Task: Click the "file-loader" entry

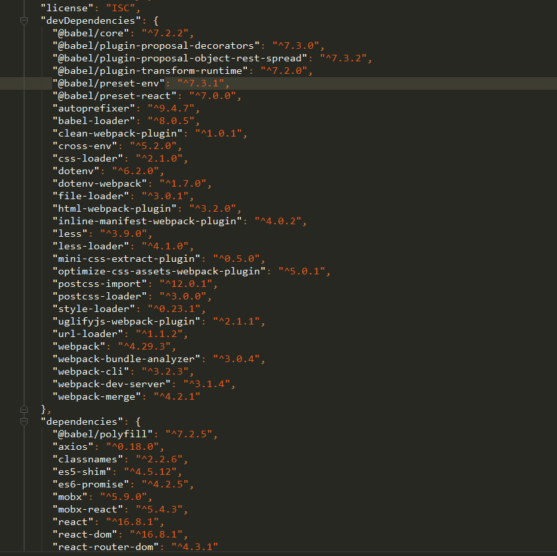Action: tap(123, 196)
